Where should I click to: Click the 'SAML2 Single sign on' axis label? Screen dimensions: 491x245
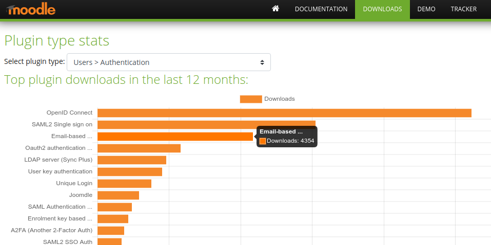tap(62, 124)
